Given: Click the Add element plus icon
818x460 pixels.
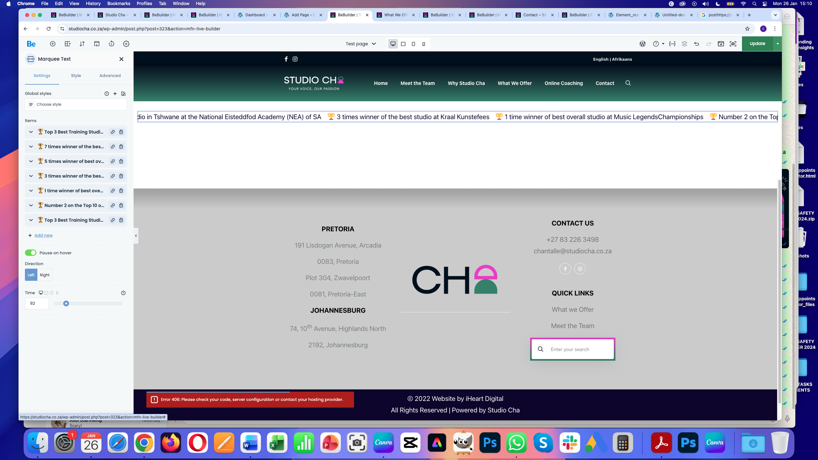Looking at the screenshot, I should point(53,44).
